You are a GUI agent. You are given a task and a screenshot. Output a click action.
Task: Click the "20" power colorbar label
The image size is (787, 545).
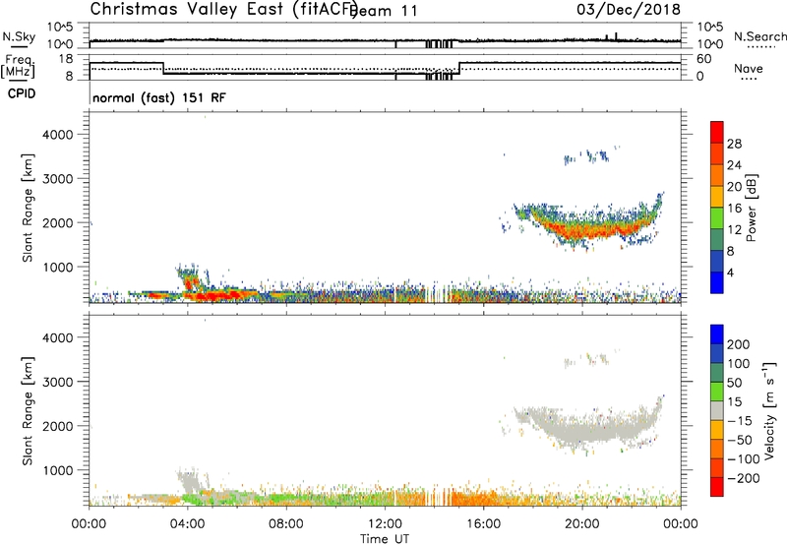click(734, 187)
